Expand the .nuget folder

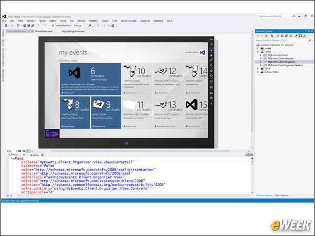(257, 48)
